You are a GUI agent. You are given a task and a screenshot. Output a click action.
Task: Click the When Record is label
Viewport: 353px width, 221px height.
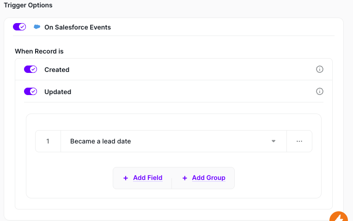[39, 51]
